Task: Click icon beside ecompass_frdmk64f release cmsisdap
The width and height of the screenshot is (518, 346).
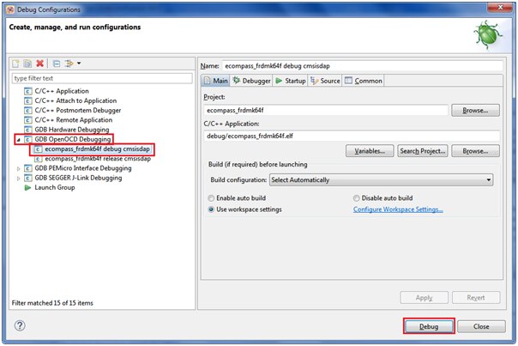Action: [x=39, y=159]
